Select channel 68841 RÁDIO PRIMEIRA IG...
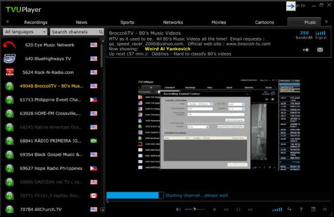334x217 pixels. click(x=50, y=141)
